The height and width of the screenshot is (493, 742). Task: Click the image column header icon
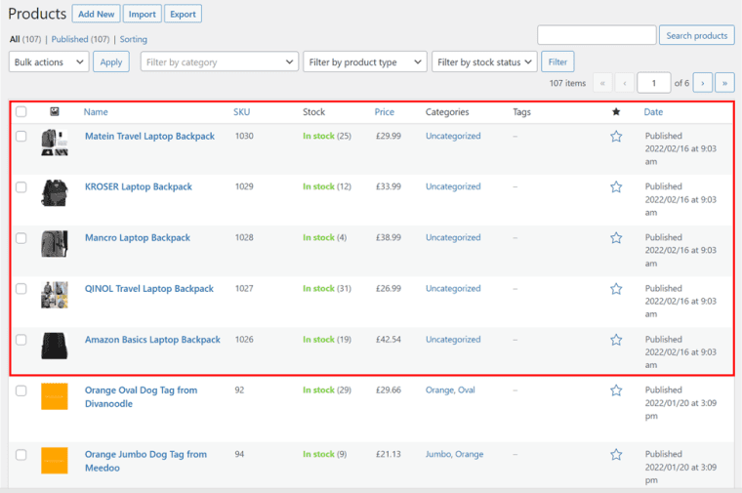(55, 111)
